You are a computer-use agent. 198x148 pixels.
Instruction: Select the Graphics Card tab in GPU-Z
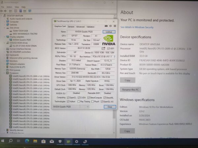(x=60, y=26)
